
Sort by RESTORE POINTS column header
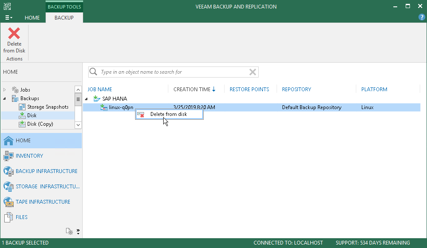(x=249, y=89)
